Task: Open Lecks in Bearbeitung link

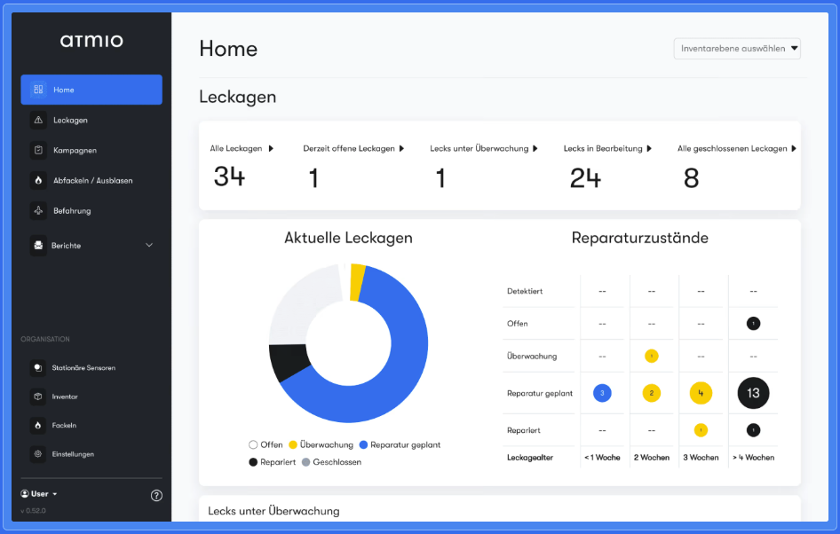Action: pos(607,148)
